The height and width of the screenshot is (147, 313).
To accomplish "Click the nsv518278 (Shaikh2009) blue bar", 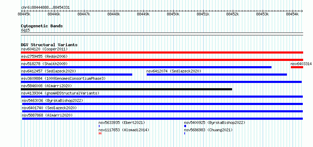I will tap(146, 67).
